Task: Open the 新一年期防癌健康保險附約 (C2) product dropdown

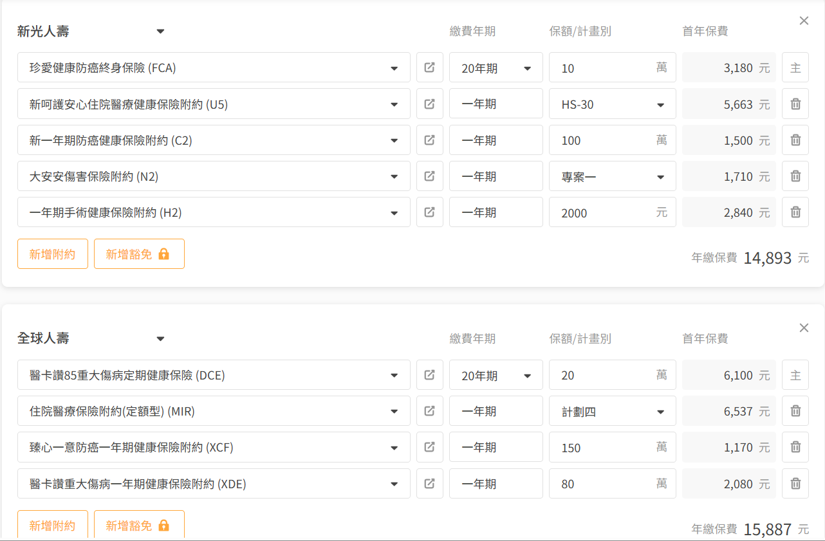Action: [x=214, y=140]
